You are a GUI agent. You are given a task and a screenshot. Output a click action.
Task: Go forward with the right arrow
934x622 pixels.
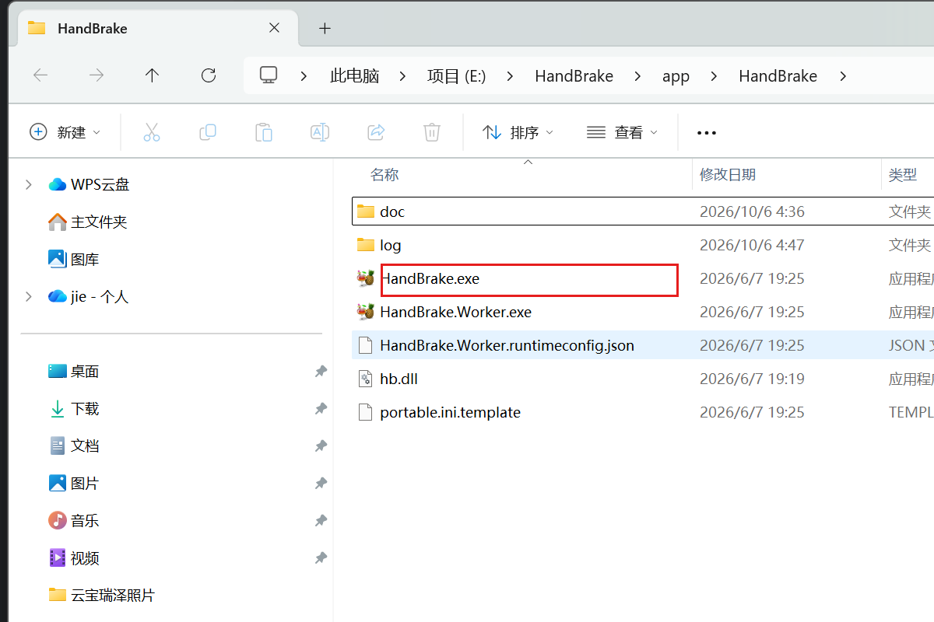click(97, 75)
